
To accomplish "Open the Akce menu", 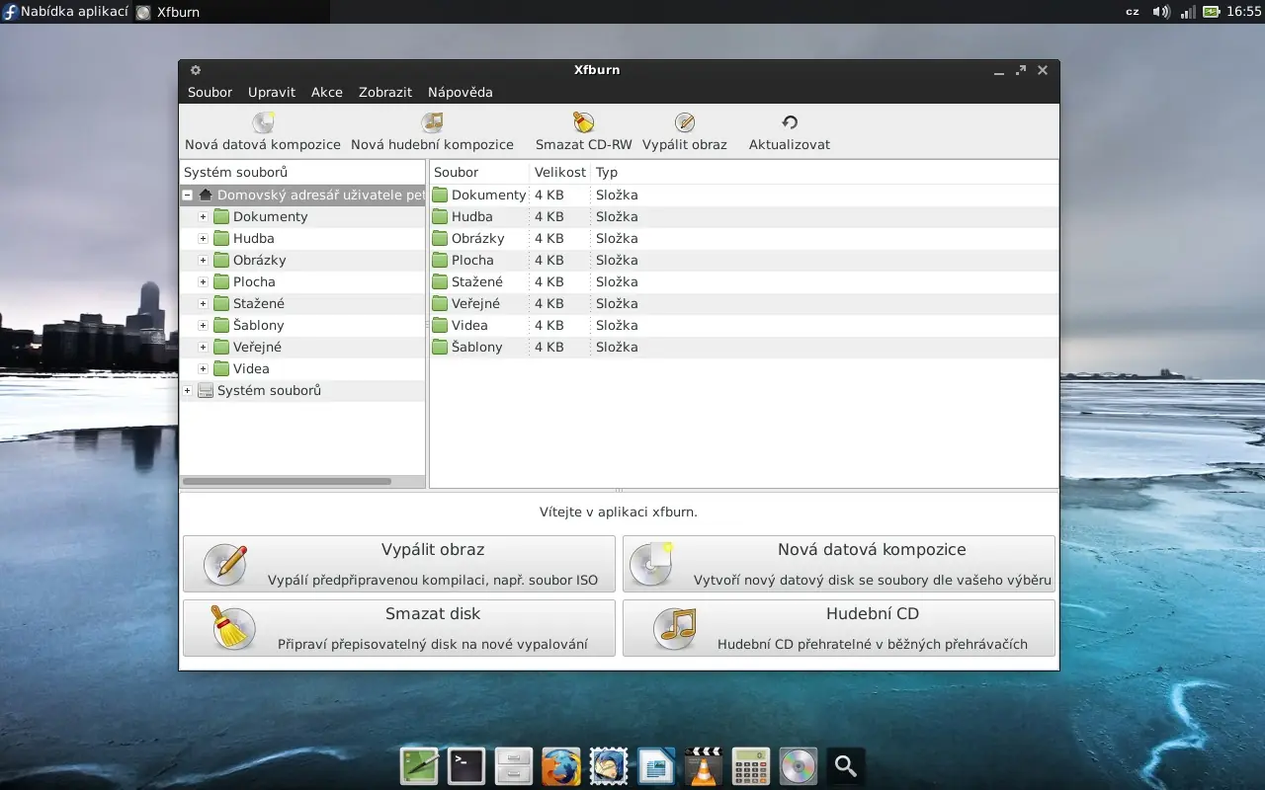I will point(326,92).
